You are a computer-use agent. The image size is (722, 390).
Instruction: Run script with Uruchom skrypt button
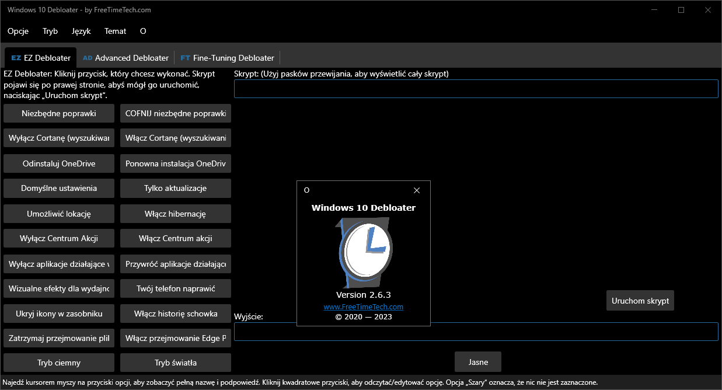pyautogui.click(x=640, y=301)
